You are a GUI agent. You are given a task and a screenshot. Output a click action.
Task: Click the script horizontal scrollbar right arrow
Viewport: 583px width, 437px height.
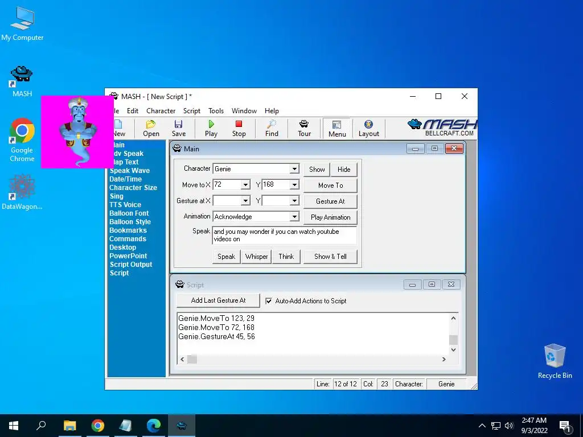click(x=444, y=360)
